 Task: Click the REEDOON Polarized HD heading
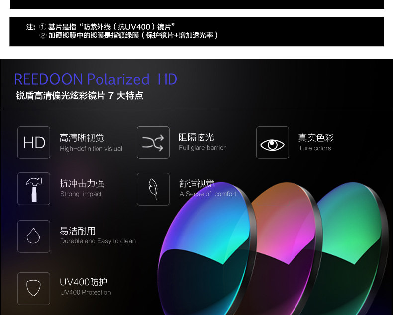pyautogui.click(x=96, y=79)
